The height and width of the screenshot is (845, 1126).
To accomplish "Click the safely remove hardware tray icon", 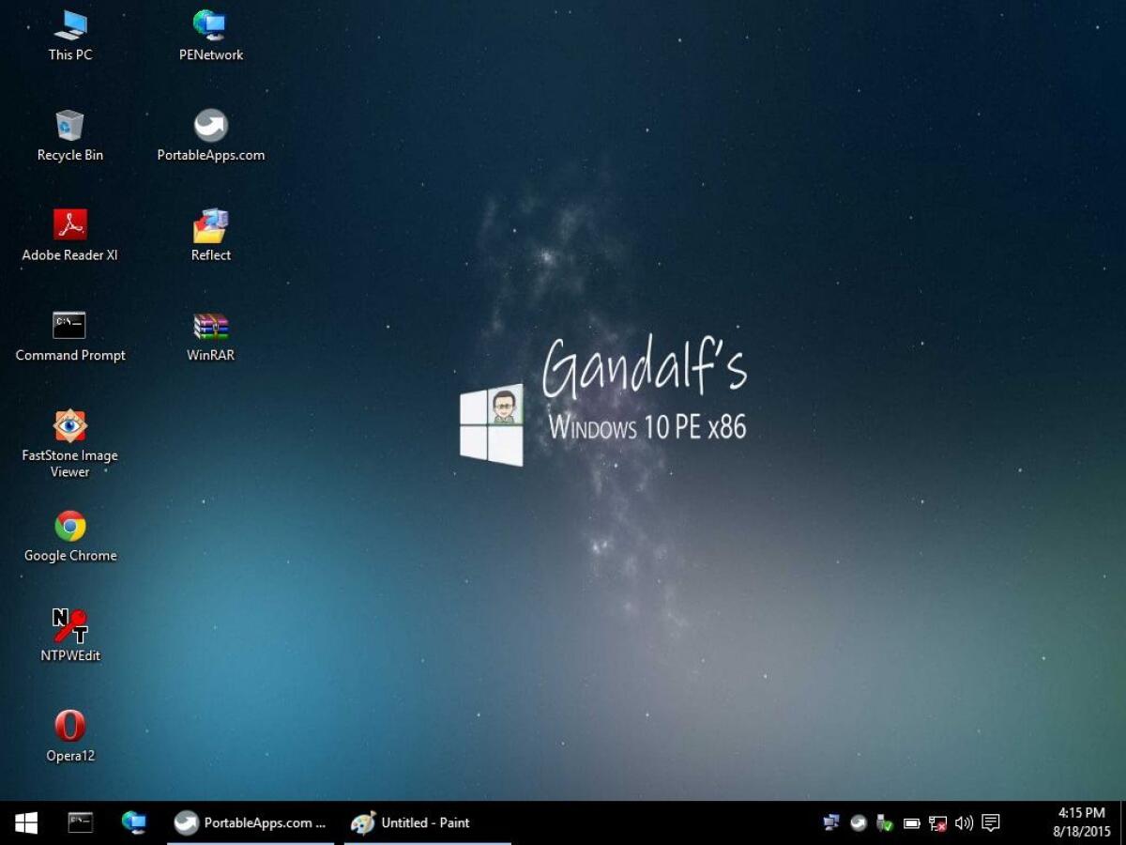I will [884, 822].
